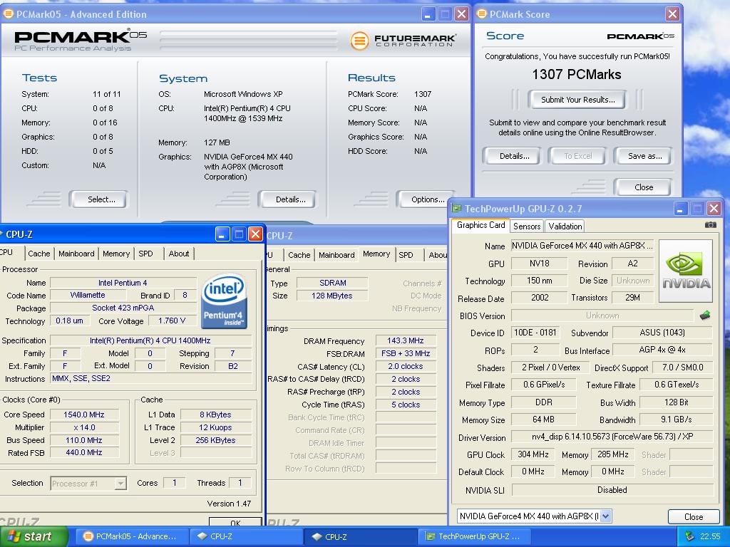Click the Core Voltage 1.760 V value

tap(171, 321)
